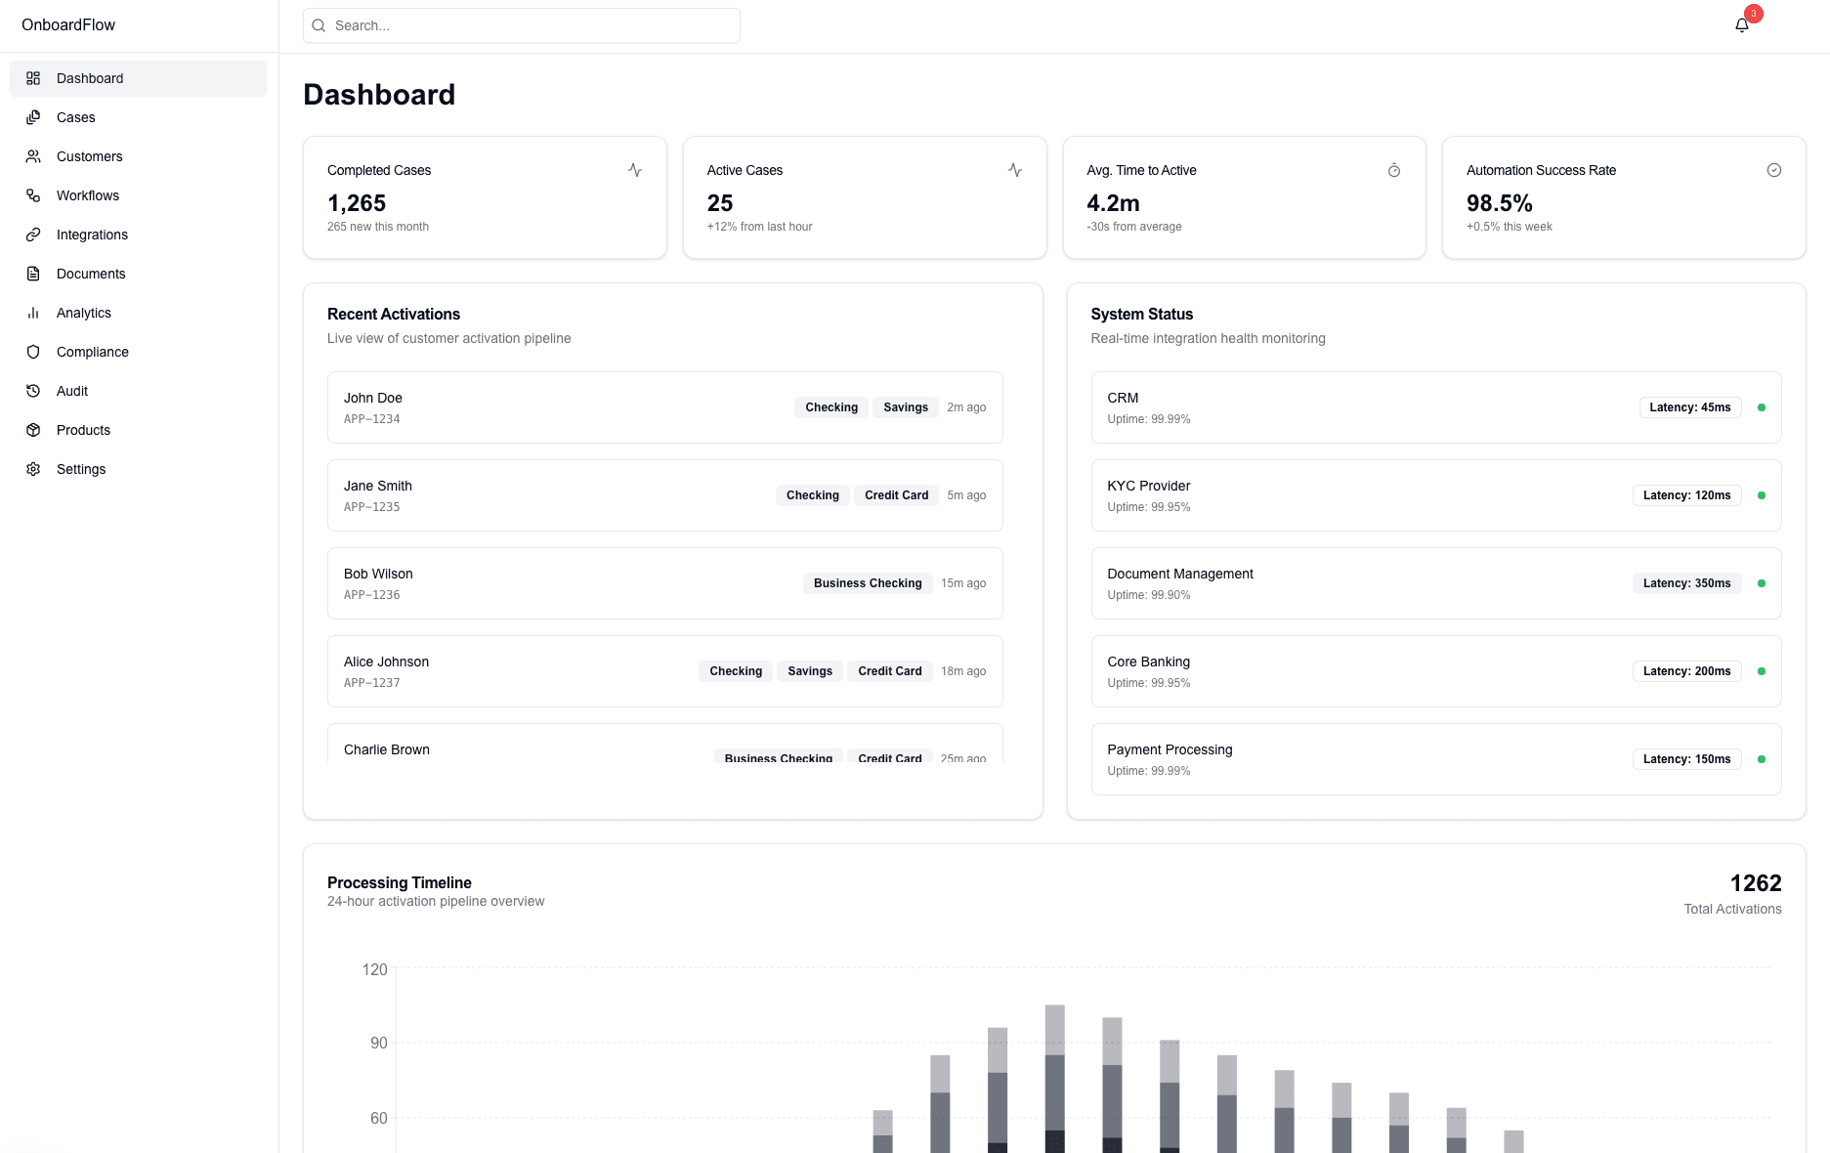Open Settings from the sidebar
This screenshot has width=1830, height=1153.
pos(138,469)
